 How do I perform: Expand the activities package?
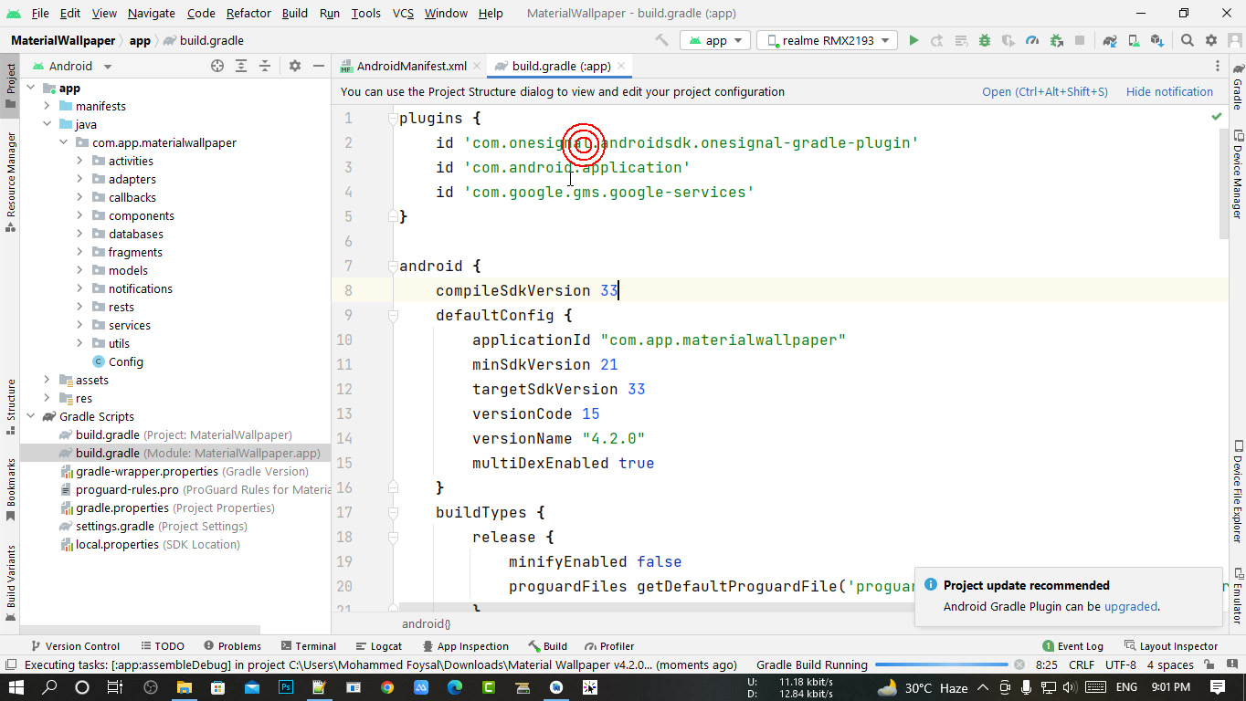(x=79, y=161)
